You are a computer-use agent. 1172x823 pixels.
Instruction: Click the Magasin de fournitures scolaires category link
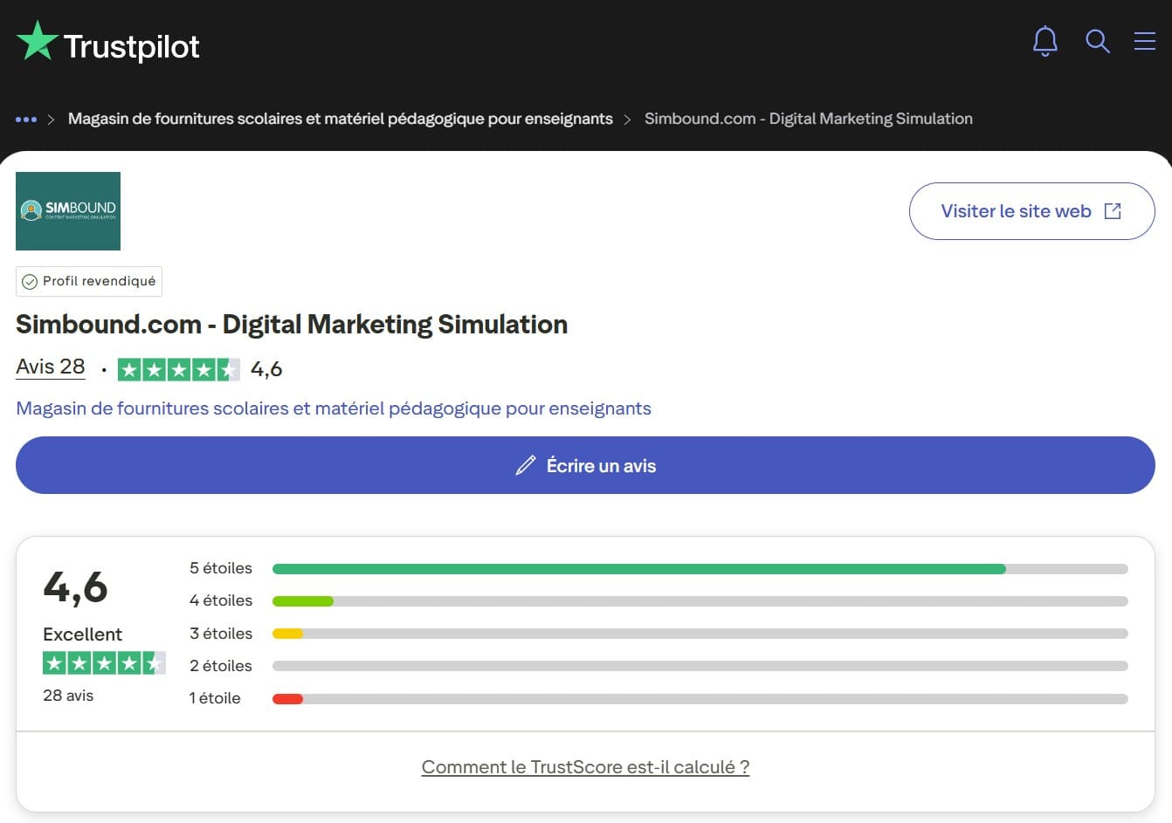pyautogui.click(x=333, y=408)
